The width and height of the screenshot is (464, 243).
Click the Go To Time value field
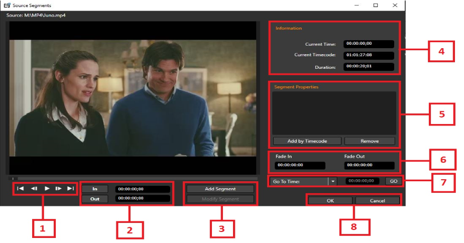pyautogui.click(x=363, y=181)
